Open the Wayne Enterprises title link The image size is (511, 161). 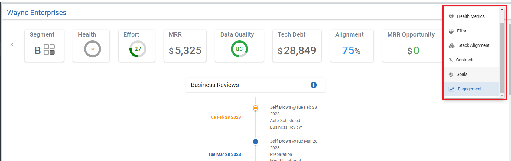[37, 13]
